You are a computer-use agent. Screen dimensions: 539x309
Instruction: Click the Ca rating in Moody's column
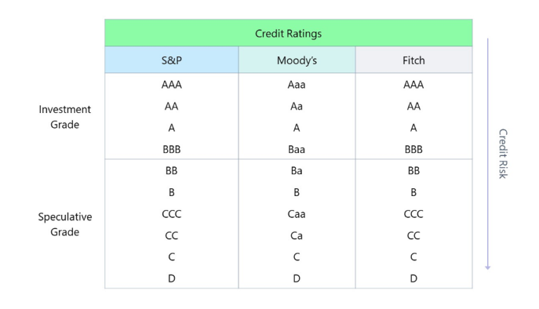pos(297,236)
